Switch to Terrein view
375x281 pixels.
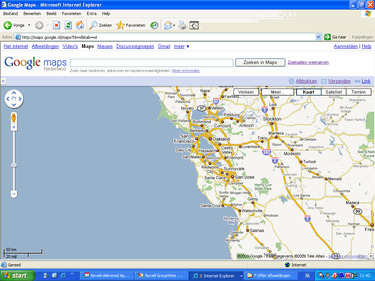(359, 92)
